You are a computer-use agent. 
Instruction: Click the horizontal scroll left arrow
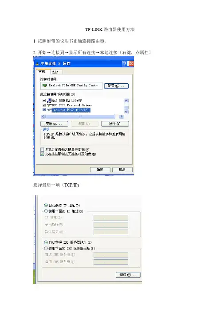pos(43,117)
